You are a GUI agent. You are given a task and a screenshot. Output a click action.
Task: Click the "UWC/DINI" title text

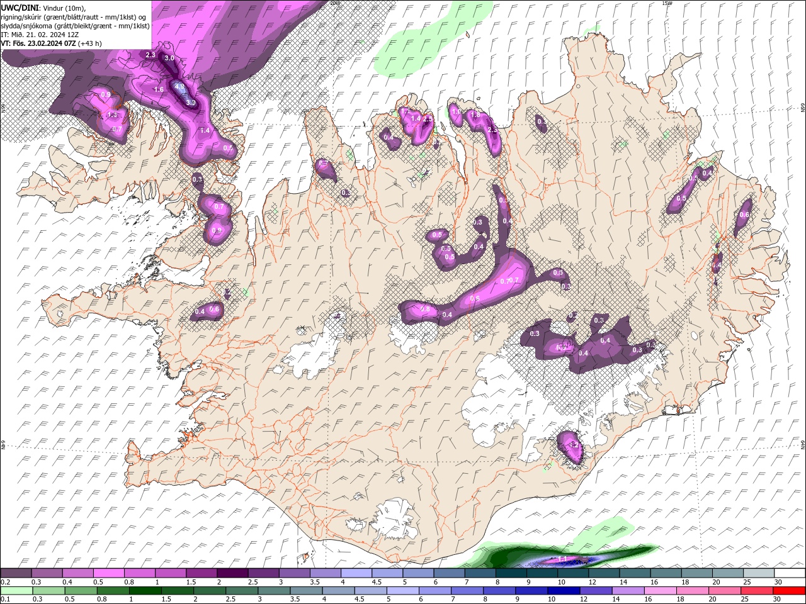pyautogui.click(x=20, y=8)
